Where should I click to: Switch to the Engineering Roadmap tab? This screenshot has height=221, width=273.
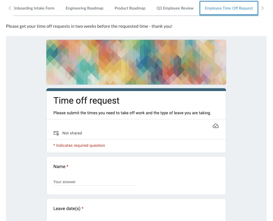click(x=84, y=8)
